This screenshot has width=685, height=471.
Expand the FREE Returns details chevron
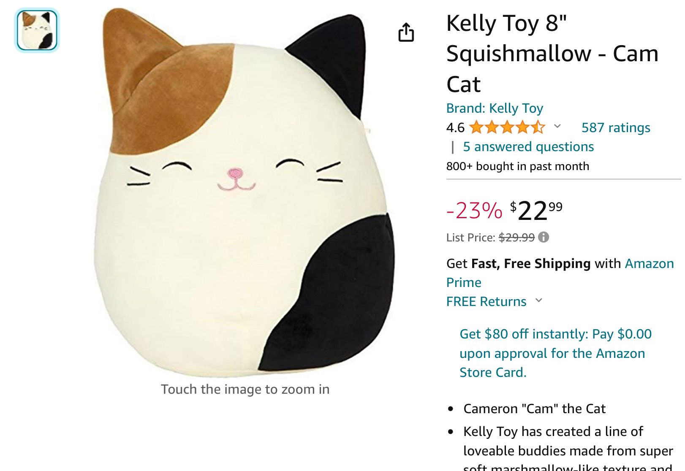pos(539,301)
